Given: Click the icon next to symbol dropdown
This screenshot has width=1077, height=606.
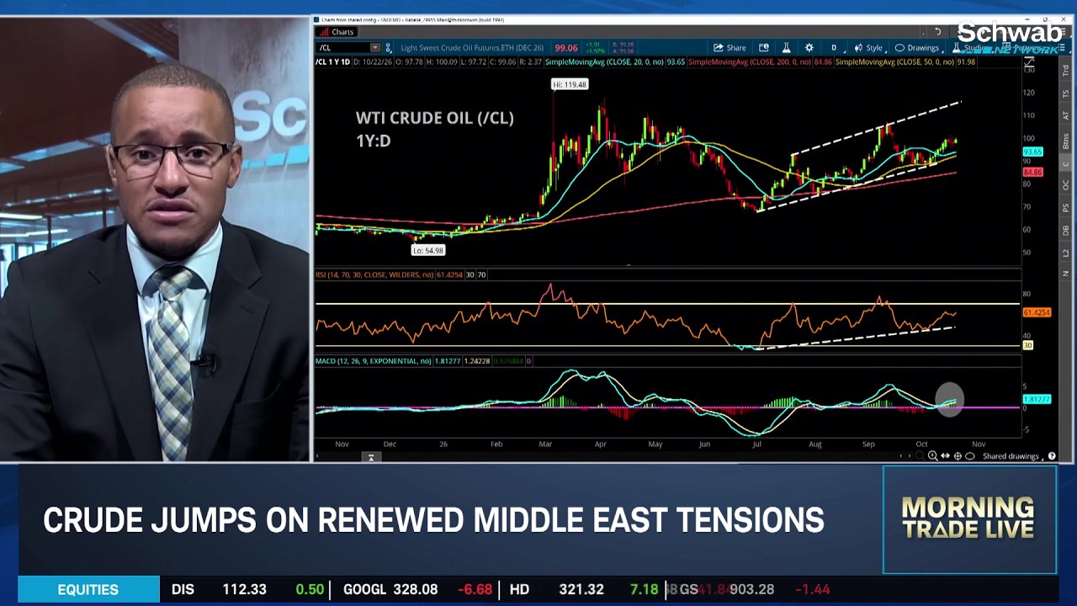Looking at the screenshot, I should pos(388,48).
